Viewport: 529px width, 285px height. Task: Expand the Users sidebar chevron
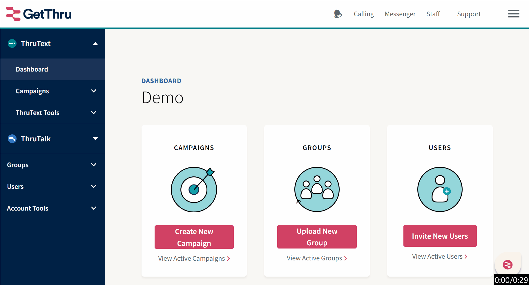94,187
